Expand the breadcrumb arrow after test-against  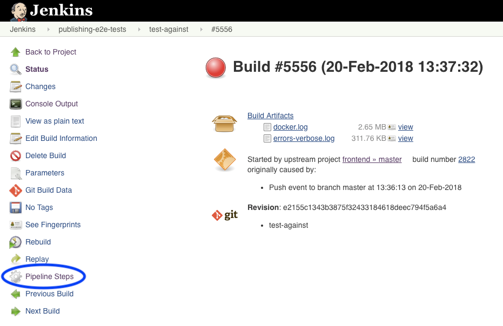coord(201,30)
